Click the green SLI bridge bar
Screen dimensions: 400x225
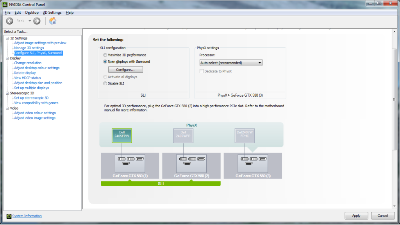(x=161, y=184)
